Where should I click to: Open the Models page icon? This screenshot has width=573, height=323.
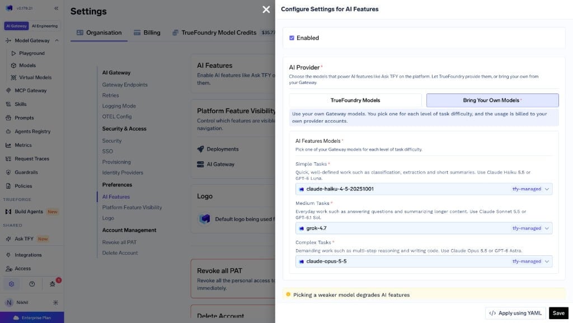[x=13, y=65]
